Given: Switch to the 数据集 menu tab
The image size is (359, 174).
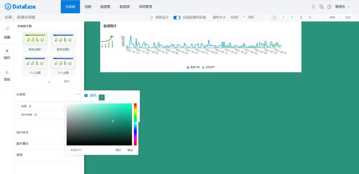Looking at the screenshot, I should tap(105, 7).
